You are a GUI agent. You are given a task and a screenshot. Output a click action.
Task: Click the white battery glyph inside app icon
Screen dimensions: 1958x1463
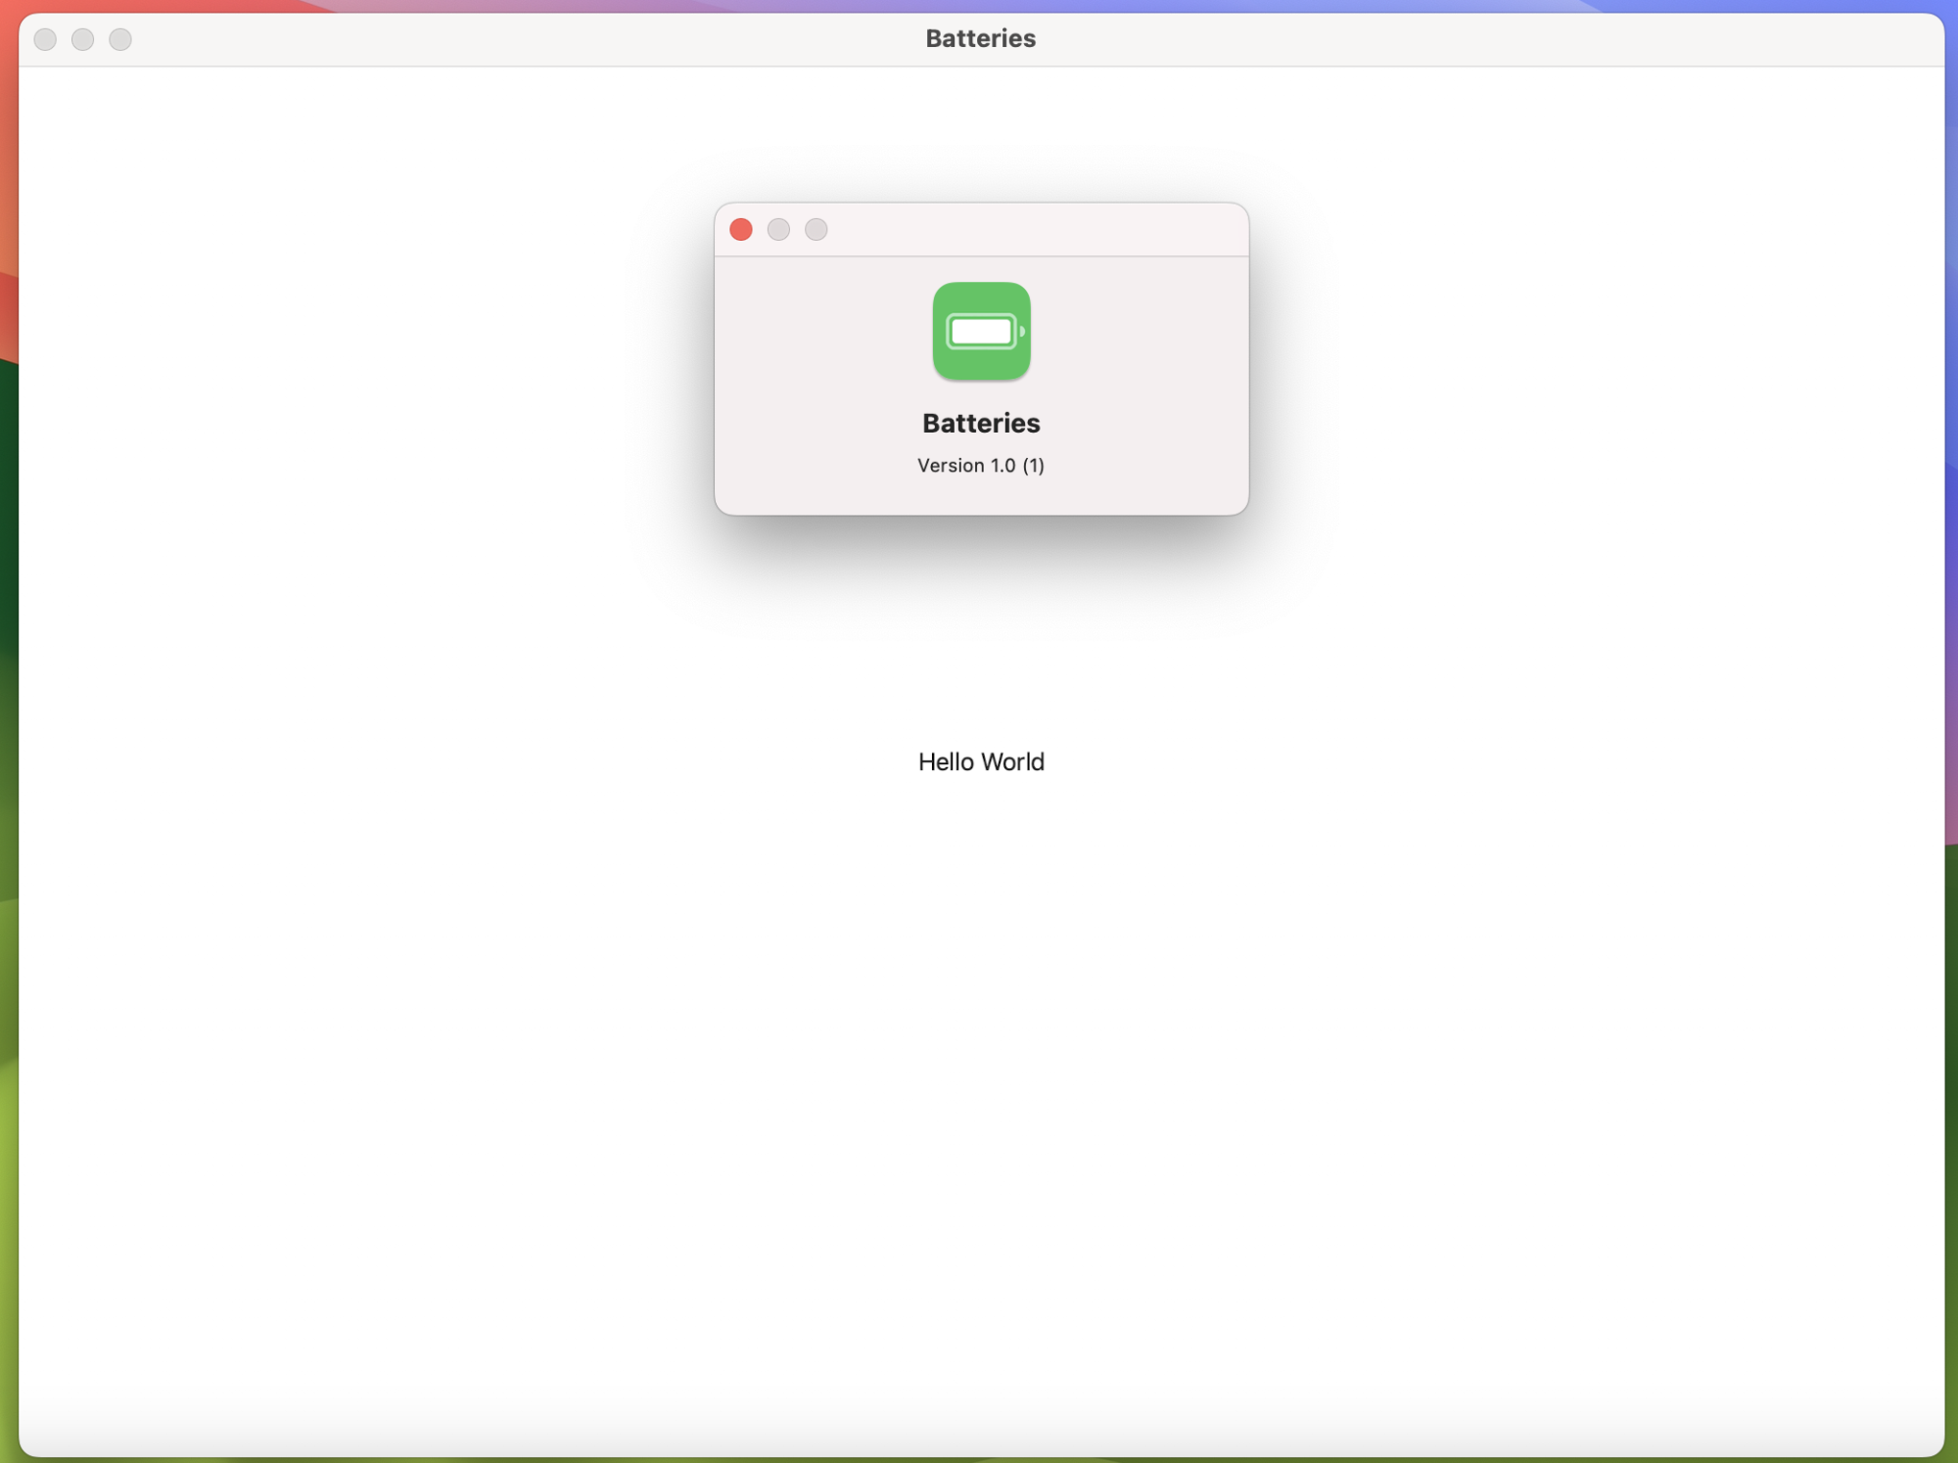[981, 332]
